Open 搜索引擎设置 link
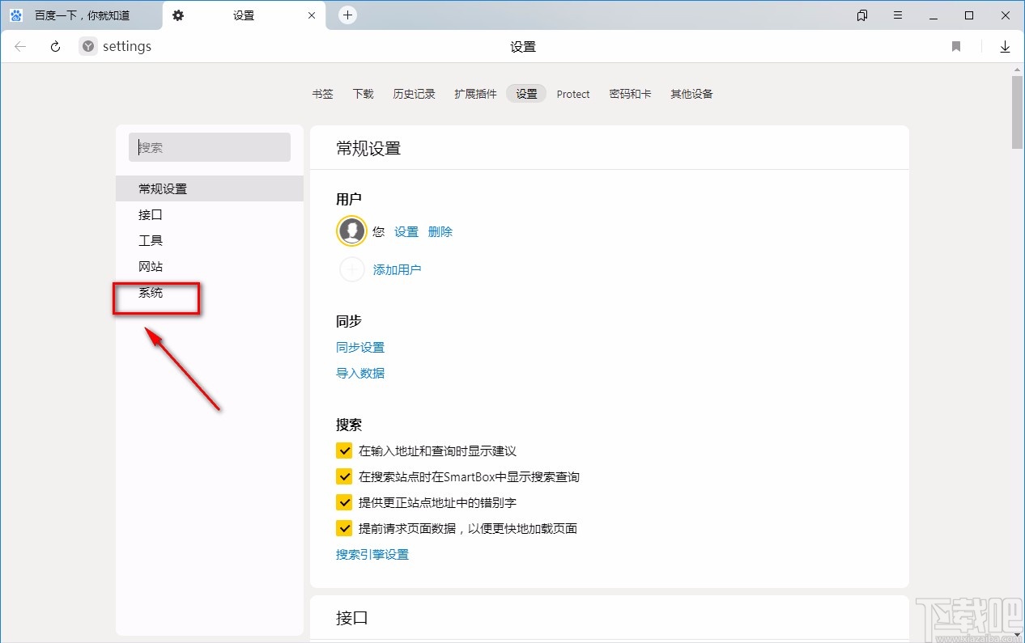The image size is (1025, 643). tap(372, 554)
